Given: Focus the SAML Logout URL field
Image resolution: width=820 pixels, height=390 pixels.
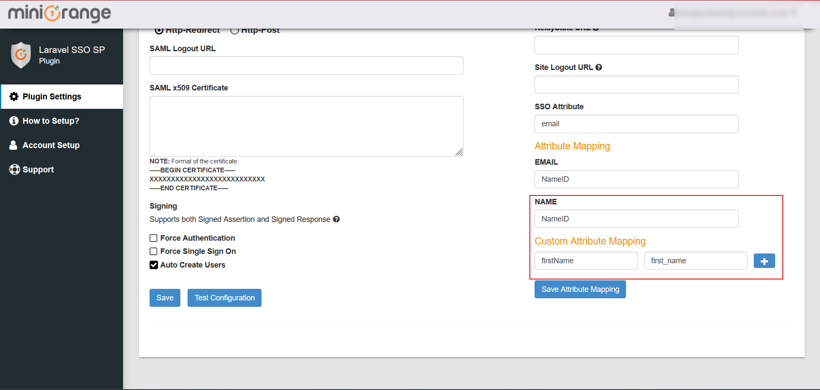Looking at the screenshot, I should click(x=306, y=66).
